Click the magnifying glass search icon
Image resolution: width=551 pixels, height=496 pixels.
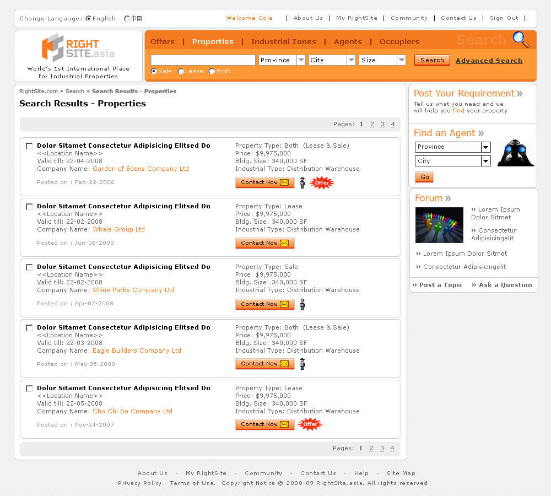pyautogui.click(x=520, y=40)
